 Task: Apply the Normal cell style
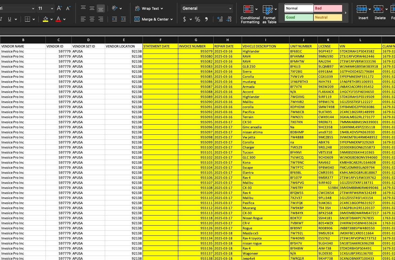299,8
